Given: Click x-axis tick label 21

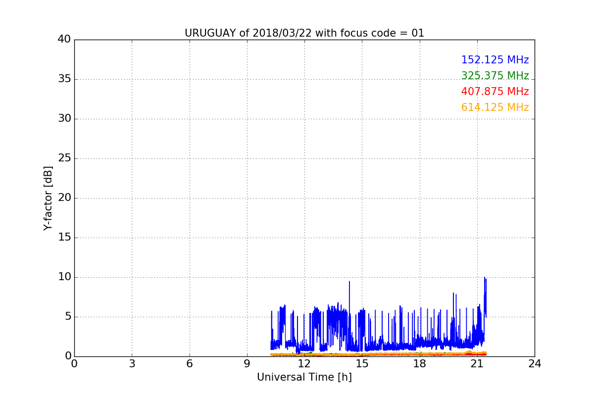Looking at the screenshot, I should point(477,364).
